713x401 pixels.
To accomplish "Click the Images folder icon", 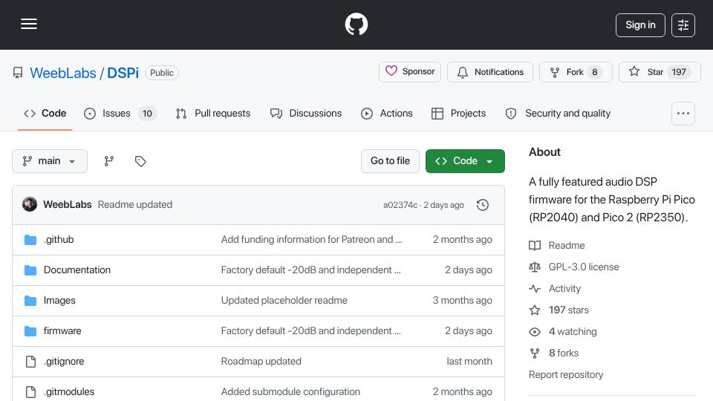I will coord(30,301).
